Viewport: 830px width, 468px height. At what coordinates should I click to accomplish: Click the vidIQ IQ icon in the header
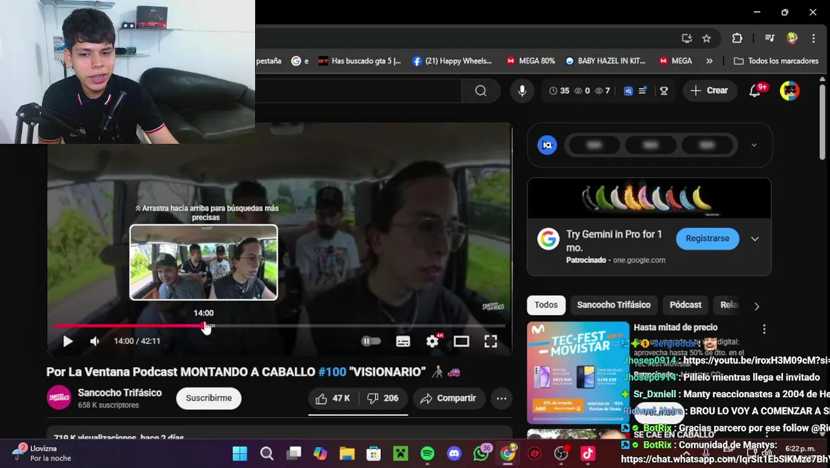coord(628,91)
